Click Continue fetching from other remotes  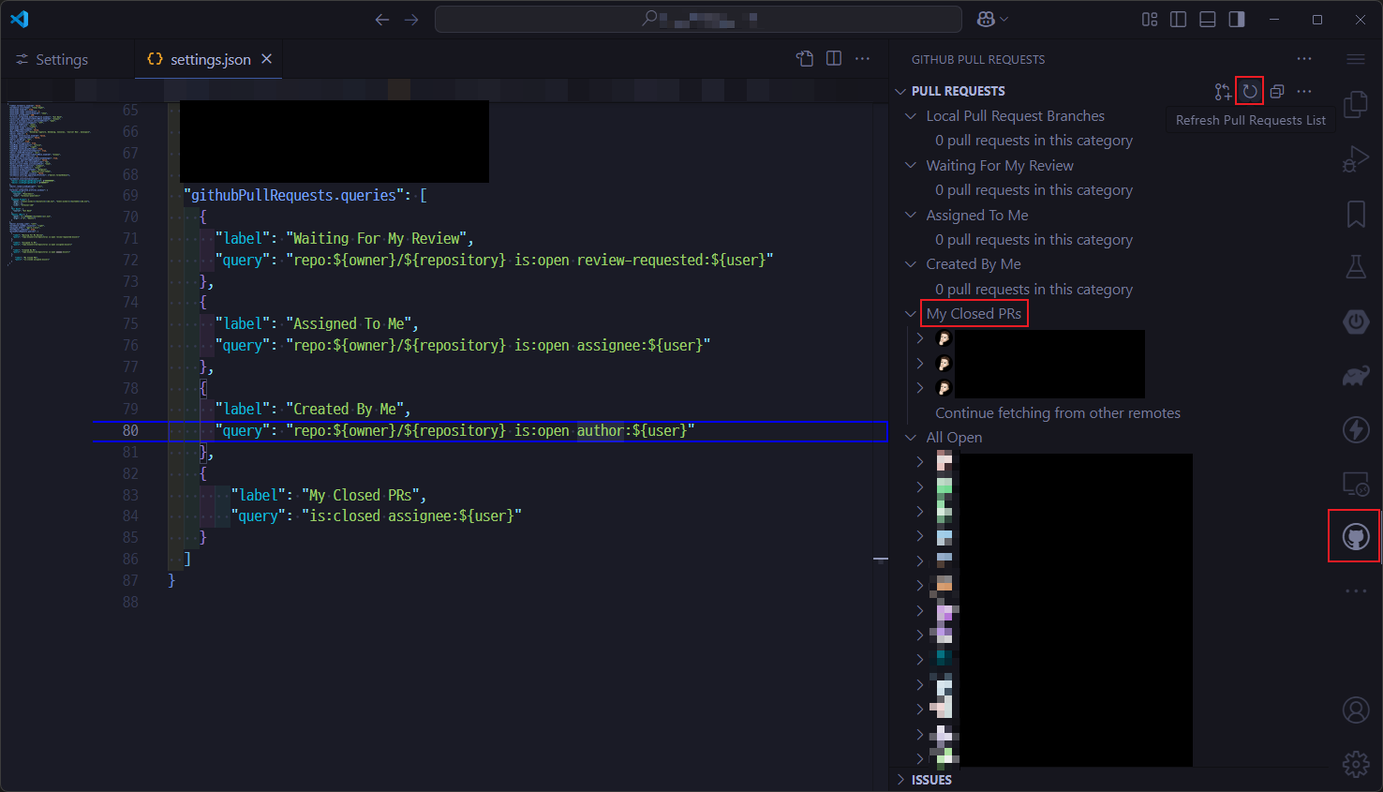1057,413
